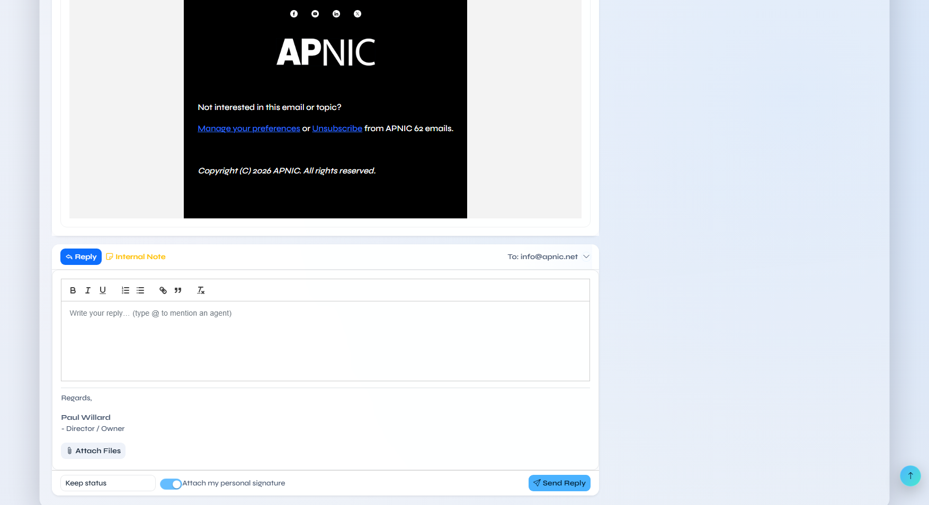
Task: Toggle bold formatting in reply editor
Action: (x=73, y=290)
